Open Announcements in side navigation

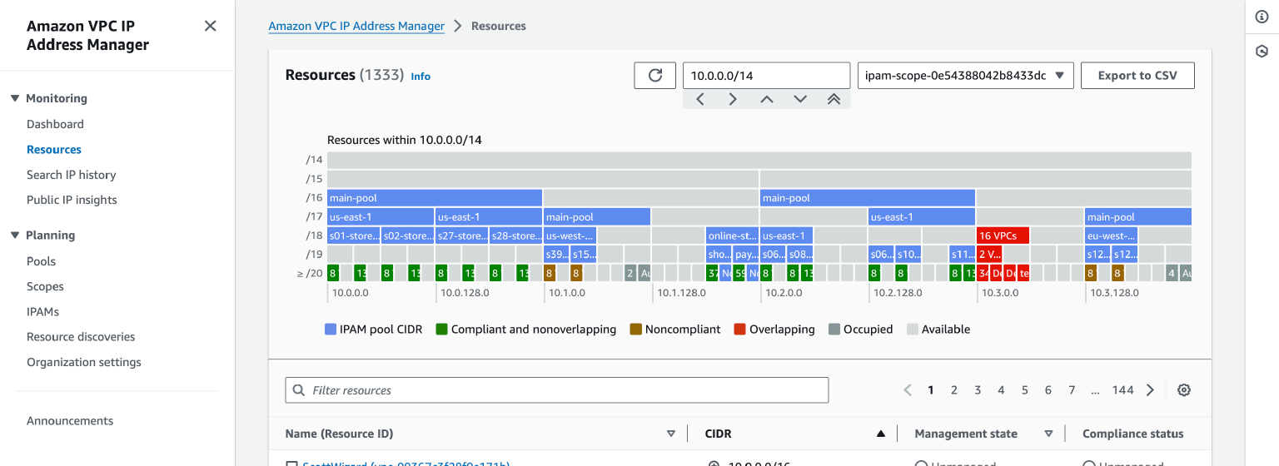coord(70,421)
